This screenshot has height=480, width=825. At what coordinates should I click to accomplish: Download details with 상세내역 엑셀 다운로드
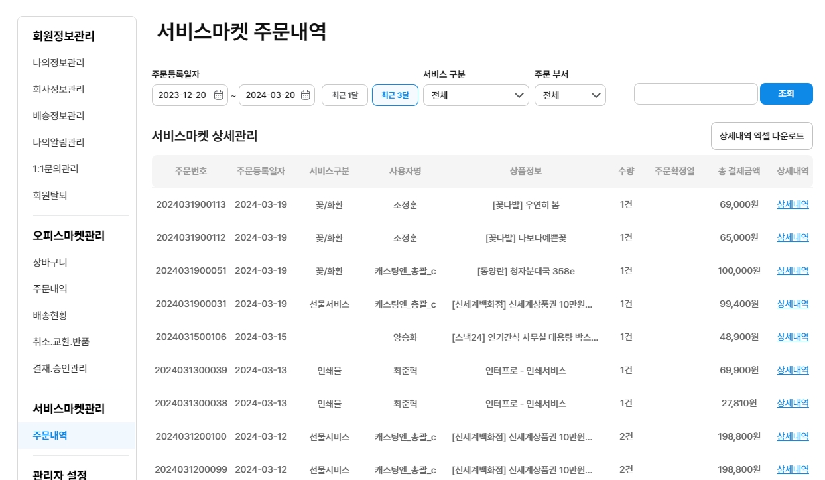coord(761,136)
